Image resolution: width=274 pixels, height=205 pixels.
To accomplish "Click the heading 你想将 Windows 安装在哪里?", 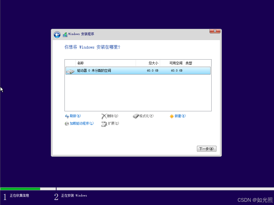I will click(92, 47).
